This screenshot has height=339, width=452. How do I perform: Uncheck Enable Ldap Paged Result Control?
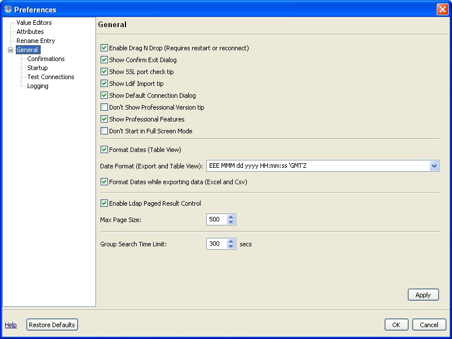coord(104,203)
